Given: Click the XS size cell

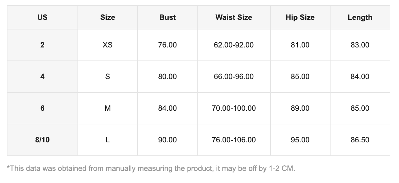Looking at the screenshot, I should (107, 45).
